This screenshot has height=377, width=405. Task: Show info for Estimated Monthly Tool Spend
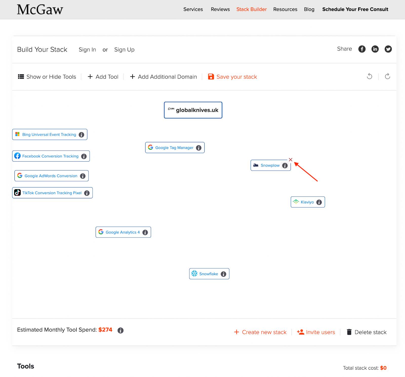[x=120, y=331]
